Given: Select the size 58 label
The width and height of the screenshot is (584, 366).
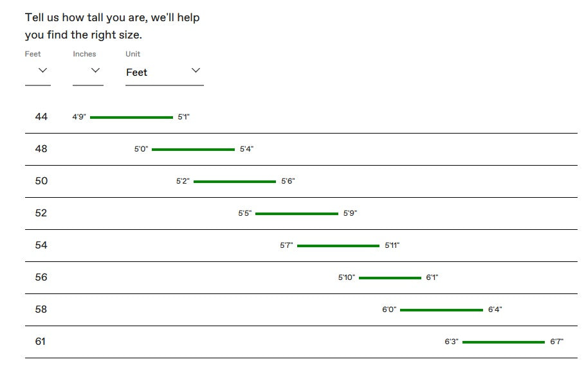Looking at the screenshot, I should tap(41, 309).
